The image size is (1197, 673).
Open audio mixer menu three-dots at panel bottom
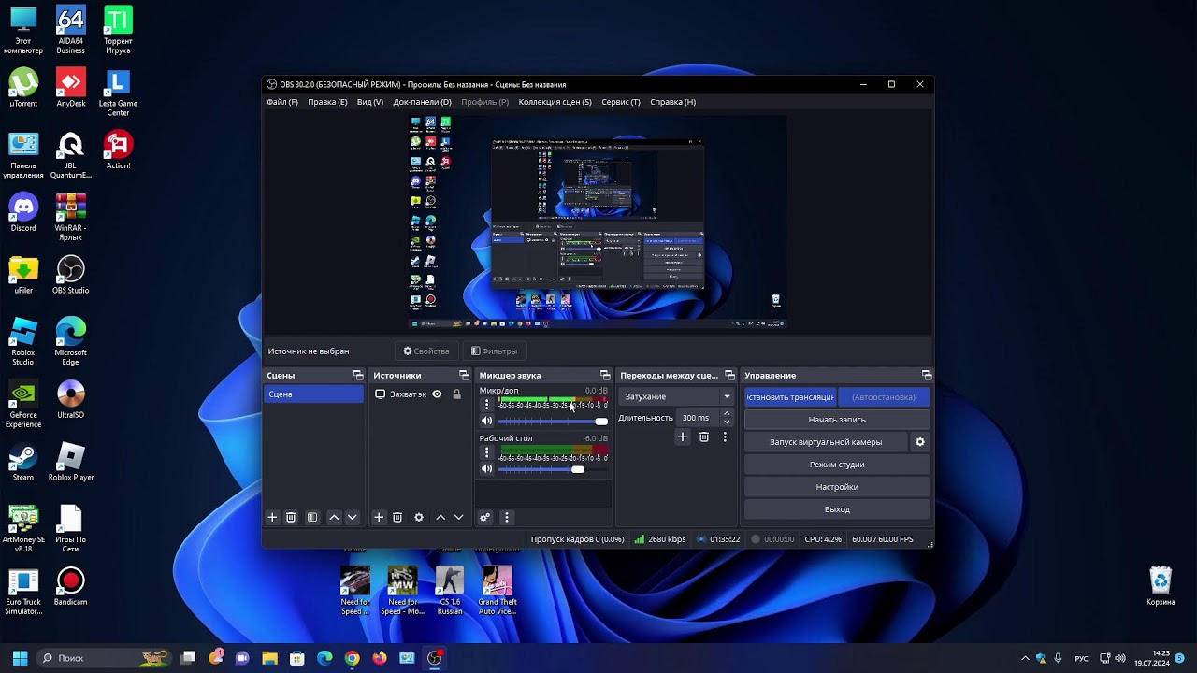click(507, 517)
